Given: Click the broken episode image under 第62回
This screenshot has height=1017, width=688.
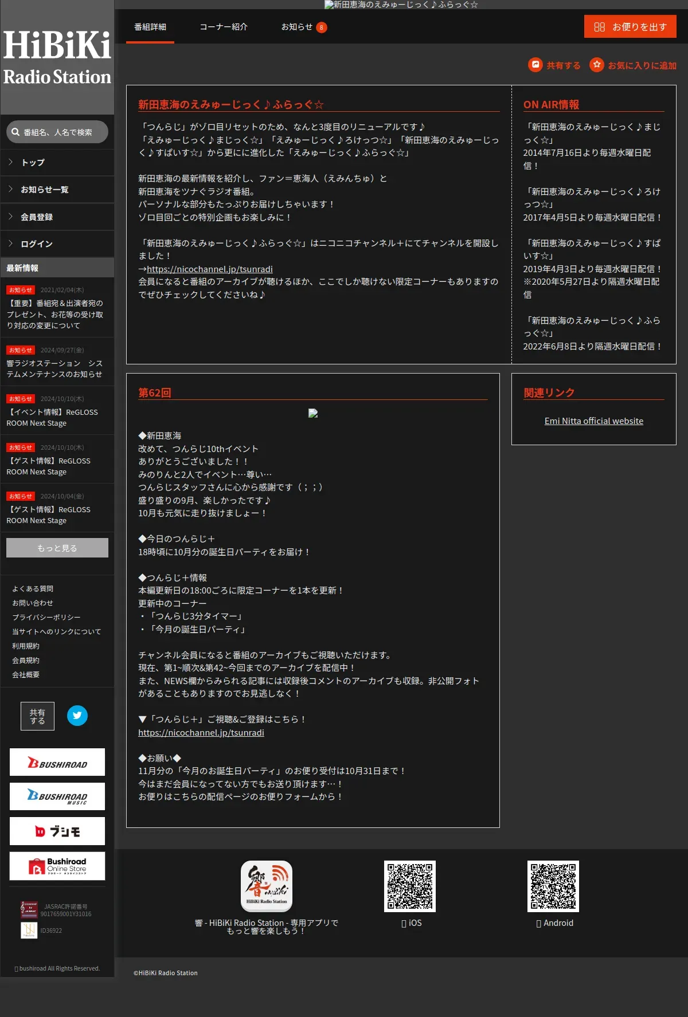Looking at the screenshot, I should click(313, 413).
